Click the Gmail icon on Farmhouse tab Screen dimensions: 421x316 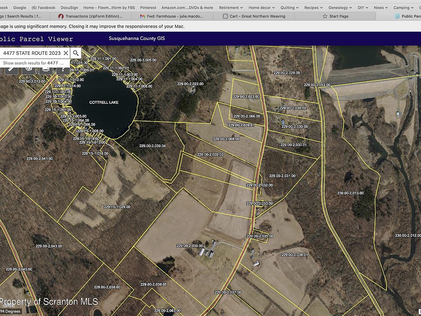pos(142,16)
